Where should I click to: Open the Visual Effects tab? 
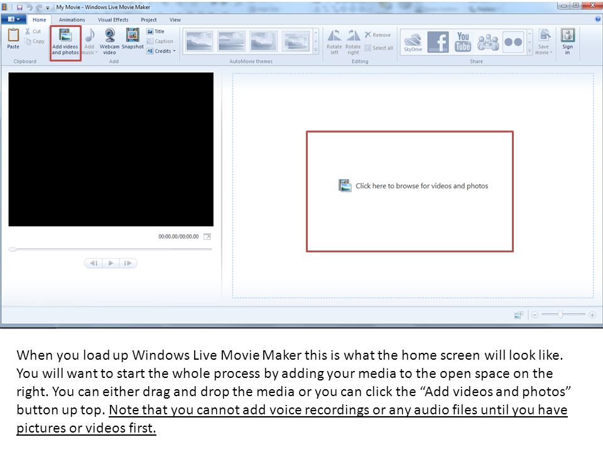click(x=113, y=19)
